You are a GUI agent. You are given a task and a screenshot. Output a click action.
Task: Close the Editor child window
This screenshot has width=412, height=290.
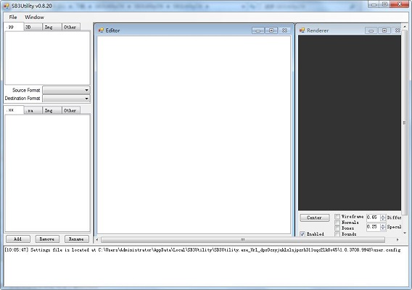[284, 30]
